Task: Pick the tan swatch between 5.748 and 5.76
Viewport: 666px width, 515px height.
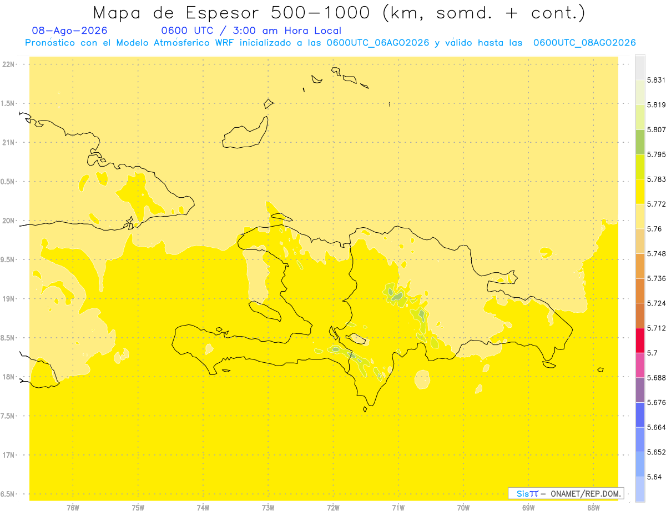Action: click(x=640, y=241)
